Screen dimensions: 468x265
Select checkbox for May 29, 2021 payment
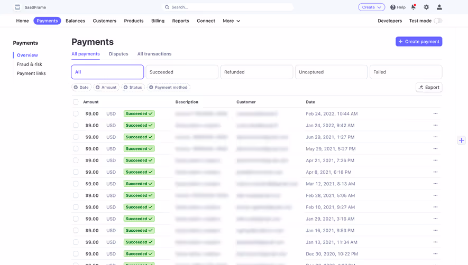(76, 148)
